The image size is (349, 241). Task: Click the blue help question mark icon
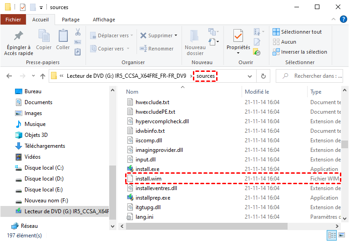[343, 19]
